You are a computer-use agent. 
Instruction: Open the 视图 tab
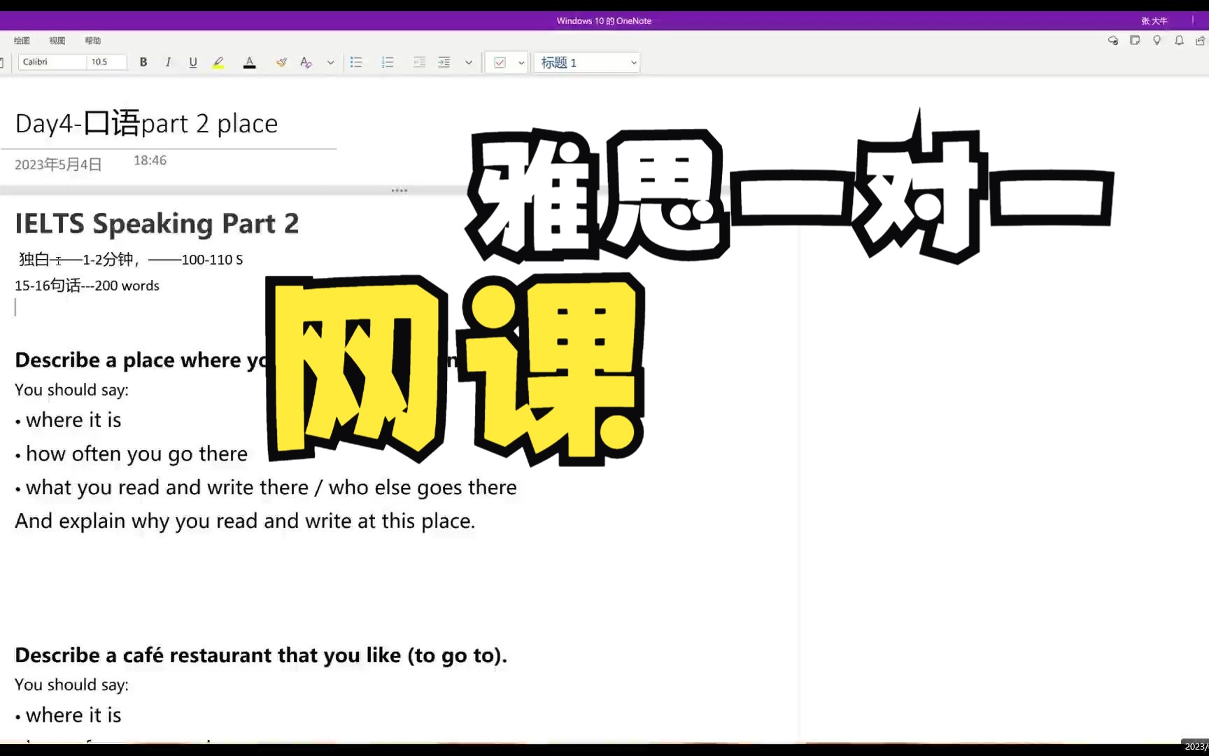tap(57, 41)
